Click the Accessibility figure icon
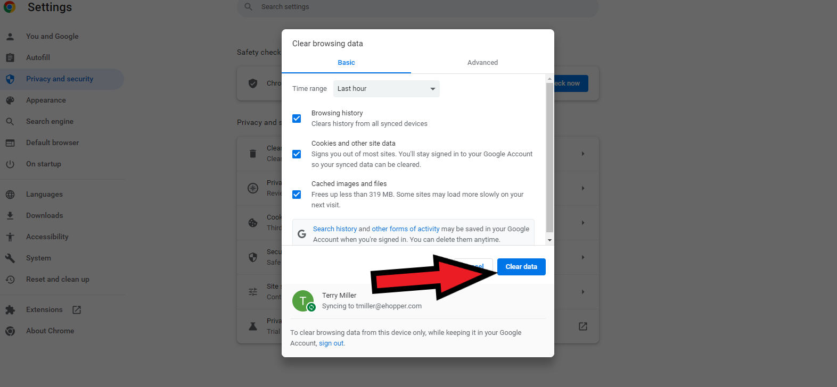 coord(10,237)
